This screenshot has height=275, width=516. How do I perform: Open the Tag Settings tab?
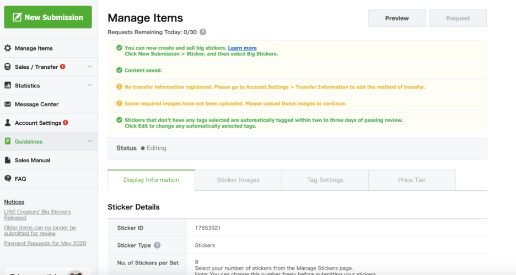(x=325, y=180)
